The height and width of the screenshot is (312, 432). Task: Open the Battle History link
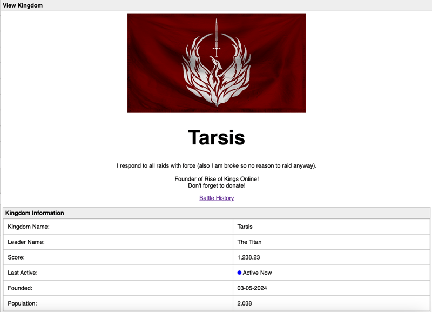tap(217, 198)
